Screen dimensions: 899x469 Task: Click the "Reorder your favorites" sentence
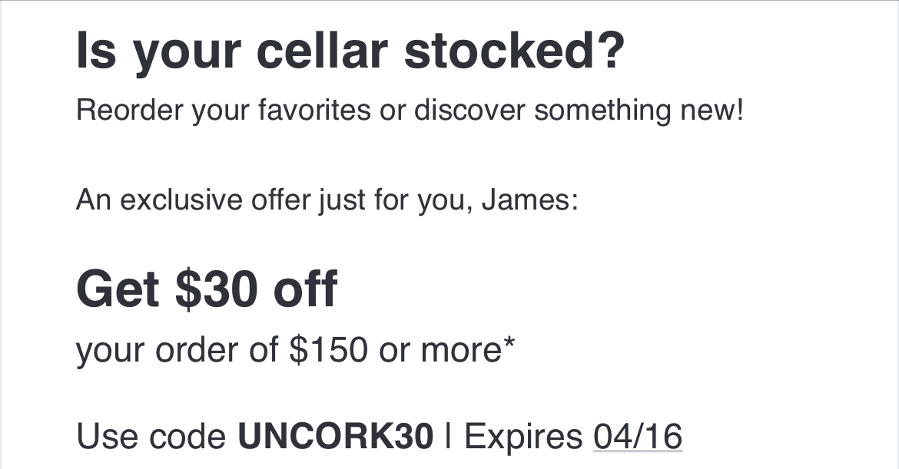coord(410,111)
